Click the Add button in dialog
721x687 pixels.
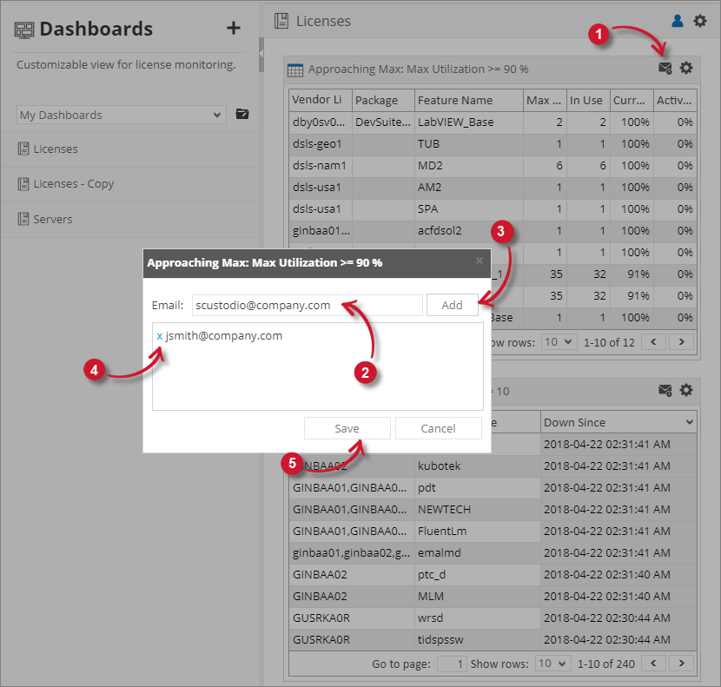(x=452, y=305)
